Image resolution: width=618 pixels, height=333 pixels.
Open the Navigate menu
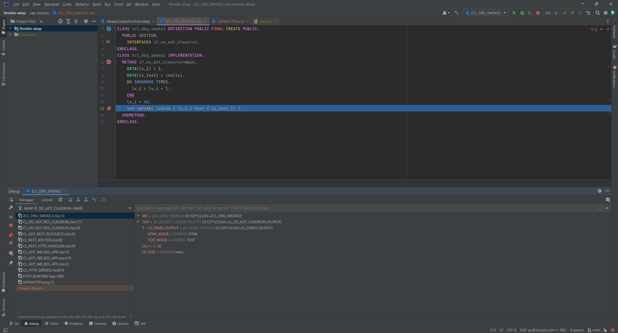tap(52, 4)
